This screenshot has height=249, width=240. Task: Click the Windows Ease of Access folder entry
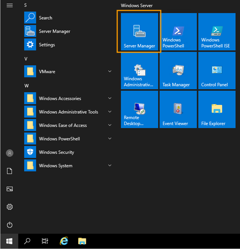pos(69,125)
